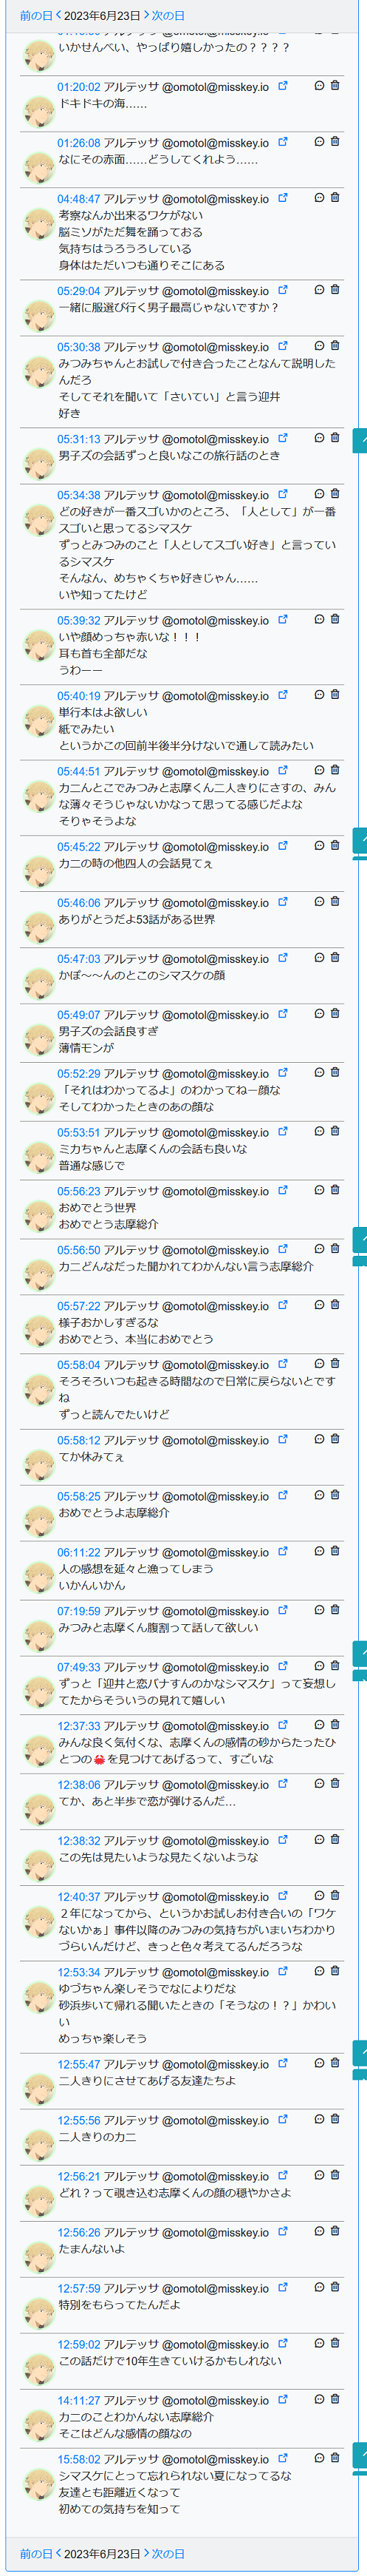Click trash icon on 05:34:38 post
The image size is (367, 2576).
pos(334,494)
